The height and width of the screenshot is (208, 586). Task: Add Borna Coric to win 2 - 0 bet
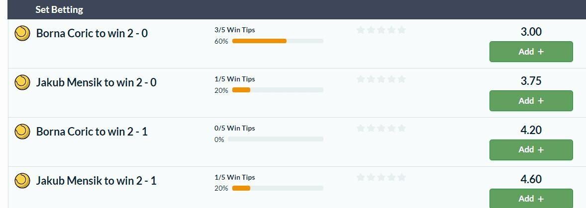[x=531, y=52]
